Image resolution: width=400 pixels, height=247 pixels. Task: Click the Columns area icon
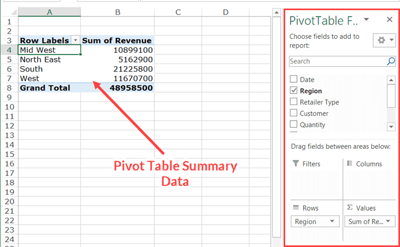pyautogui.click(x=349, y=164)
